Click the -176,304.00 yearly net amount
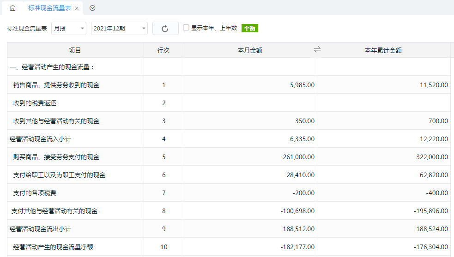Image resolution: width=454 pixels, height=257 pixels. click(431, 247)
